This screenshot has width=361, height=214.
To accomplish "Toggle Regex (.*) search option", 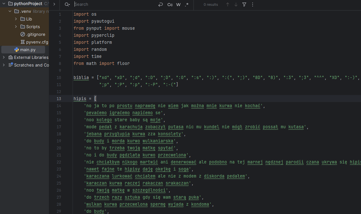I will 187,4.
